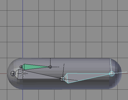Screen dimensions: 128x100
Task: Click the green bone's tip joint circle
Action: click(50, 67)
